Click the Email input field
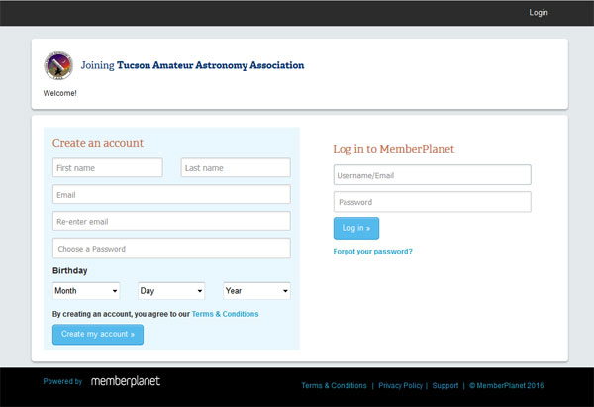 tap(171, 194)
